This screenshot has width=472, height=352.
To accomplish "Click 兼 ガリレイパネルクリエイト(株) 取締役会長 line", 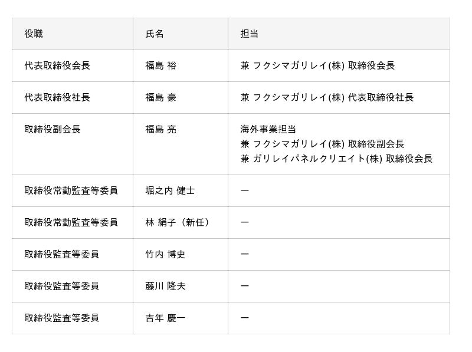I will (336, 159).
